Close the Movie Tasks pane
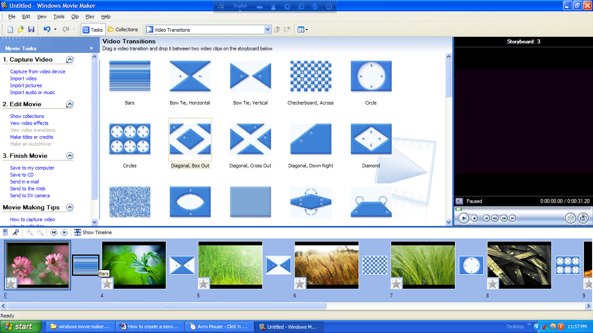This screenshot has height=333, width=593. [x=91, y=48]
